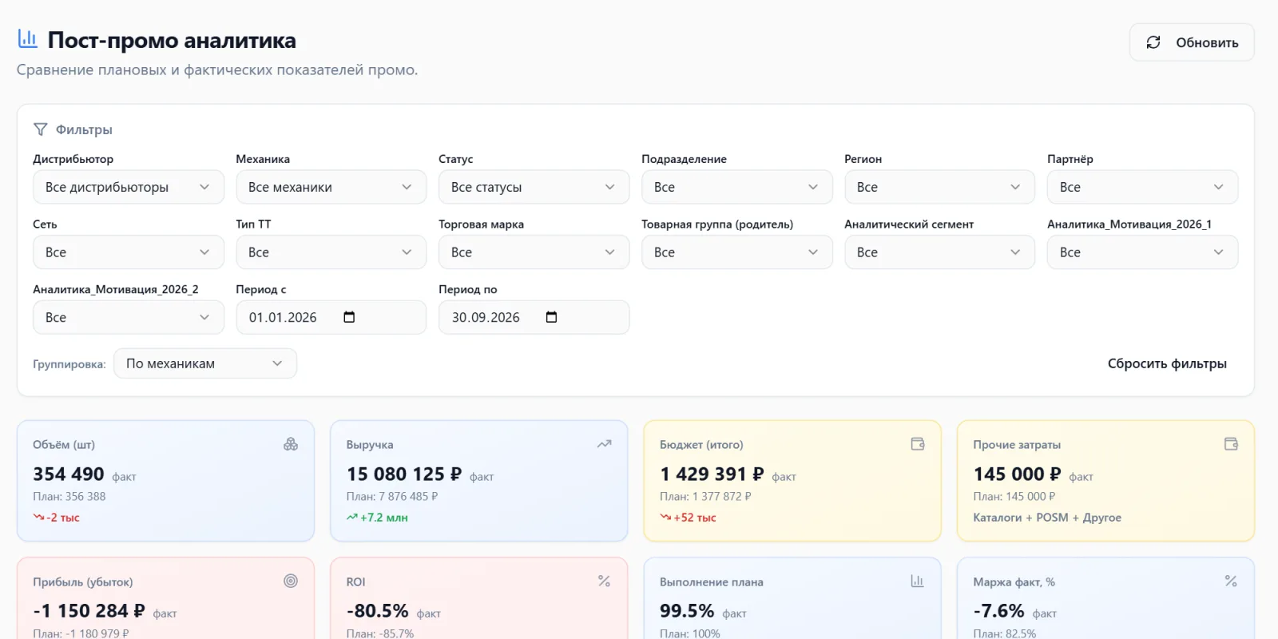Viewport: 1278px width, 639px height.
Task: Click the 15 080 125 ₽ revenue value
Action: point(404,474)
